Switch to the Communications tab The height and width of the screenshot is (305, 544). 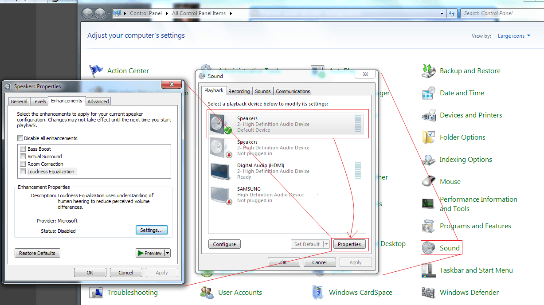point(293,91)
